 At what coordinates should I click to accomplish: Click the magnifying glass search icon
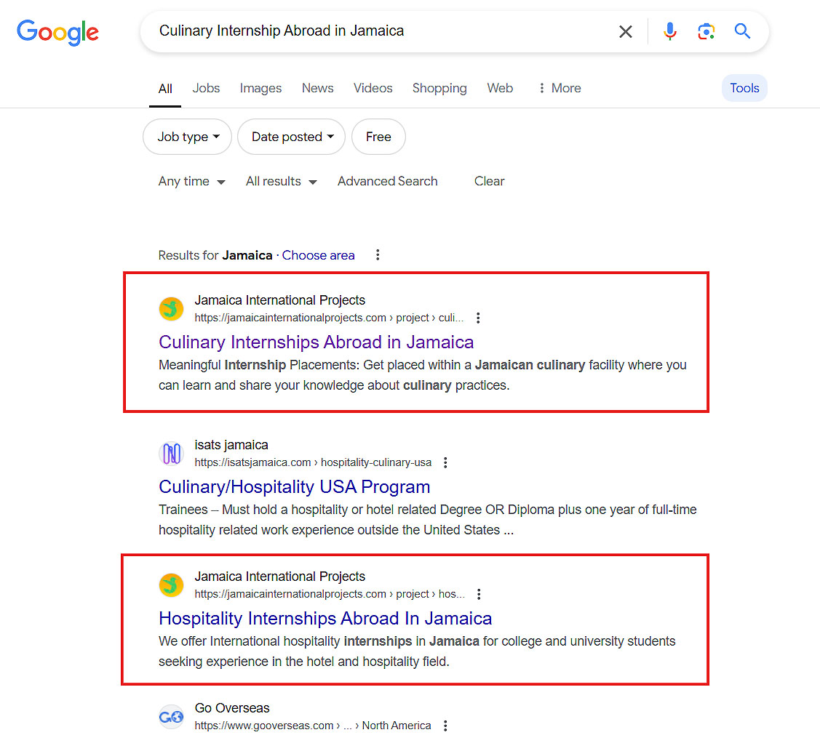742,31
